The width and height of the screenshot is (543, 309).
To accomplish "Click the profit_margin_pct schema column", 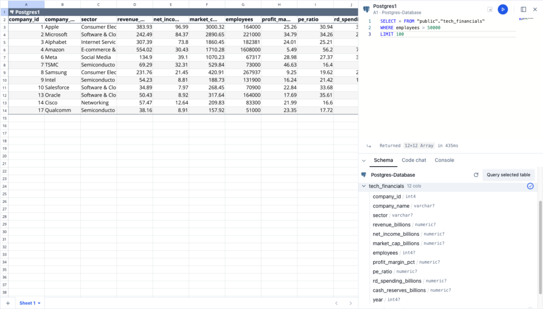I will (x=406, y=262).
